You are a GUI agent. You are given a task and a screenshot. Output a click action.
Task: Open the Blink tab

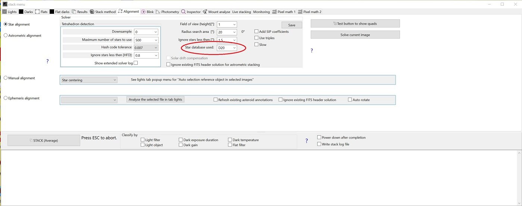click(147, 12)
